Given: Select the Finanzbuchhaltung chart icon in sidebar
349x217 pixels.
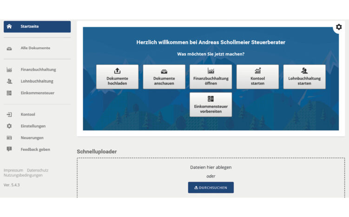Looking at the screenshot, I should click(x=9, y=70).
